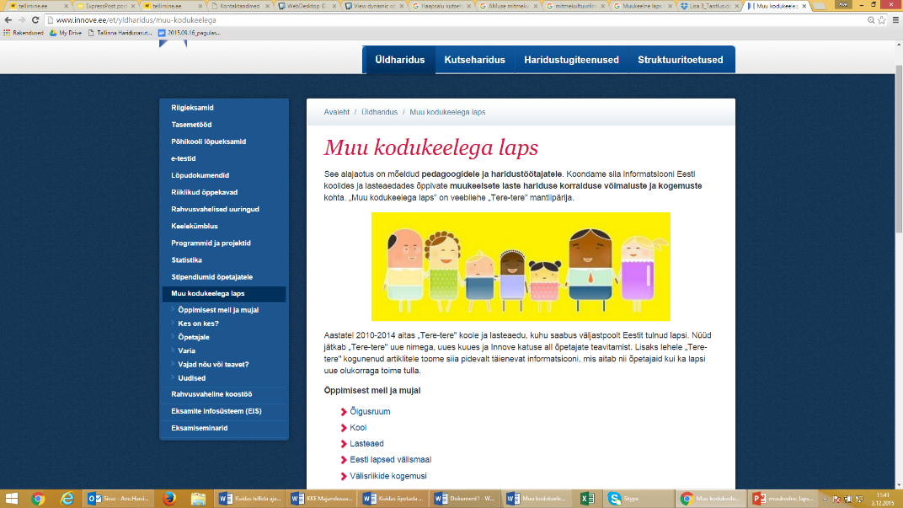Launch Internet Explorer from the taskbar
The image size is (903, 508).
pos(67,499)
